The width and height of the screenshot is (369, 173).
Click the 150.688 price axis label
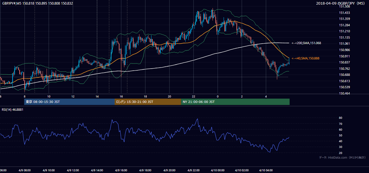coord(344,75)
